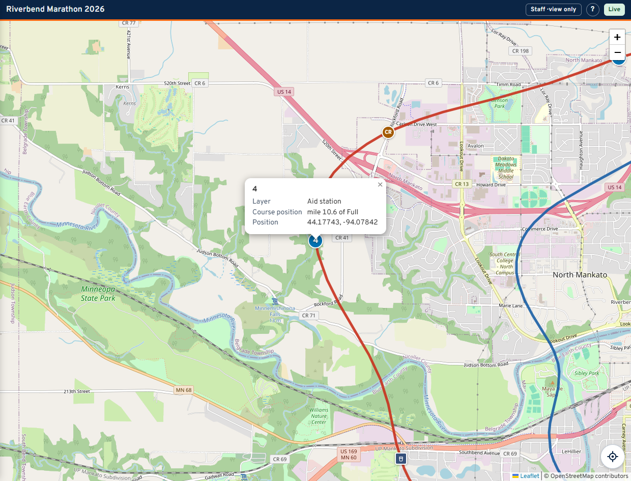631x481 pixels.
Task: Zoom out with the minus button
Action: tap(617, 52)
